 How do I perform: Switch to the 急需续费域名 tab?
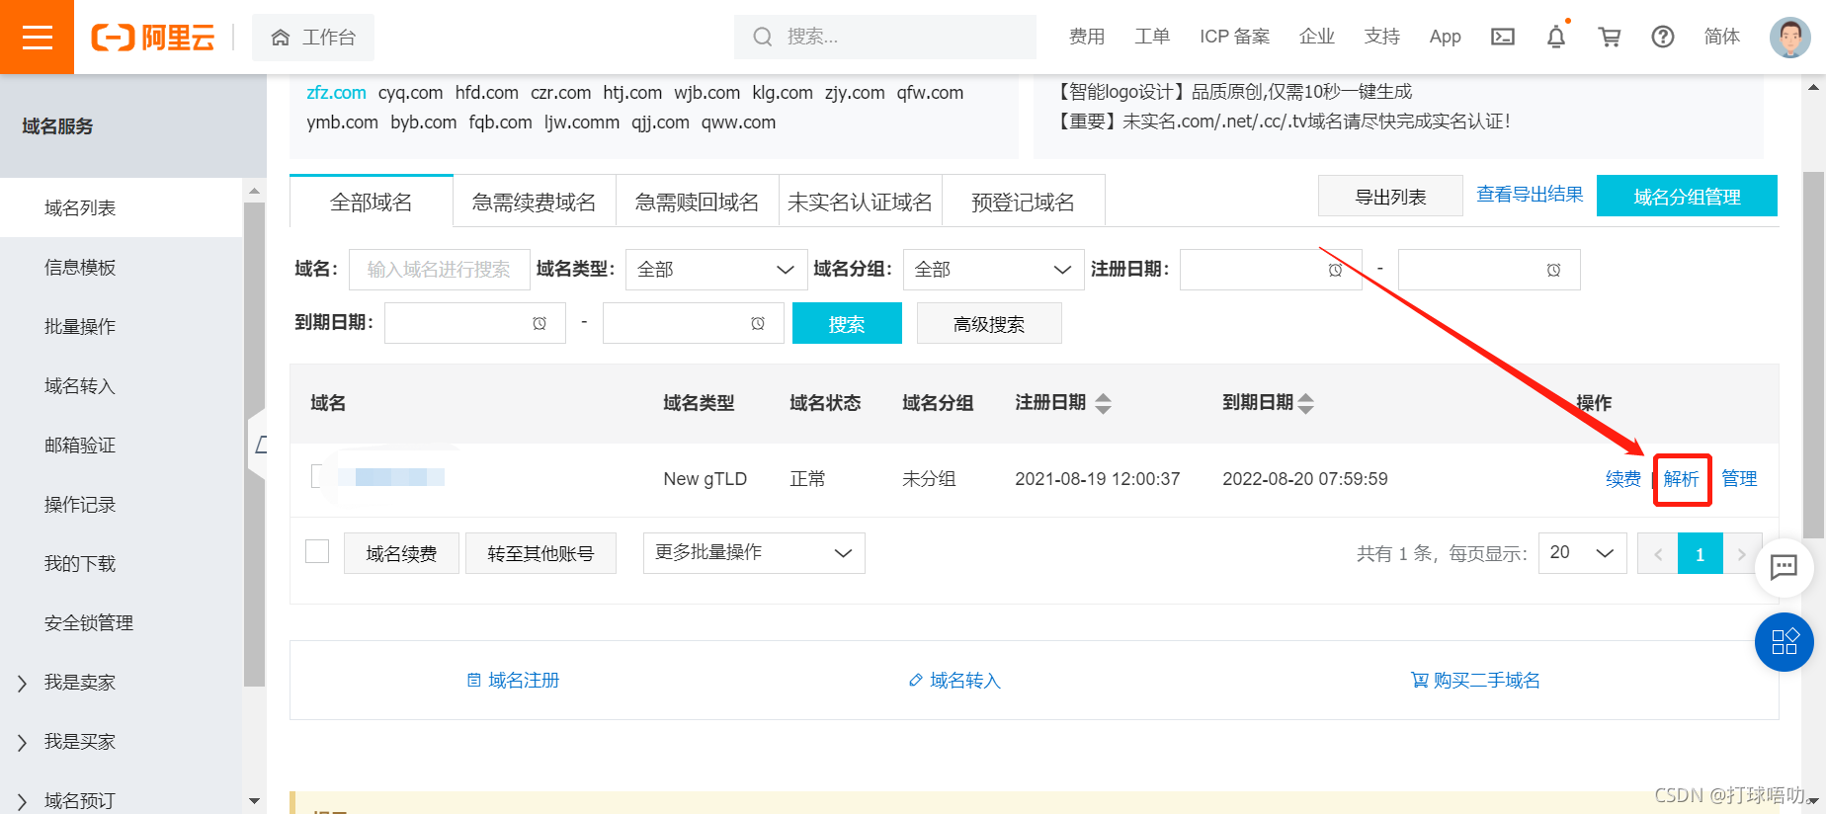[534, 203]
